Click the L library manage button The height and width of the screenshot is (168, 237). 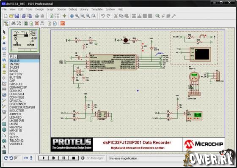[x=15, y=57]
